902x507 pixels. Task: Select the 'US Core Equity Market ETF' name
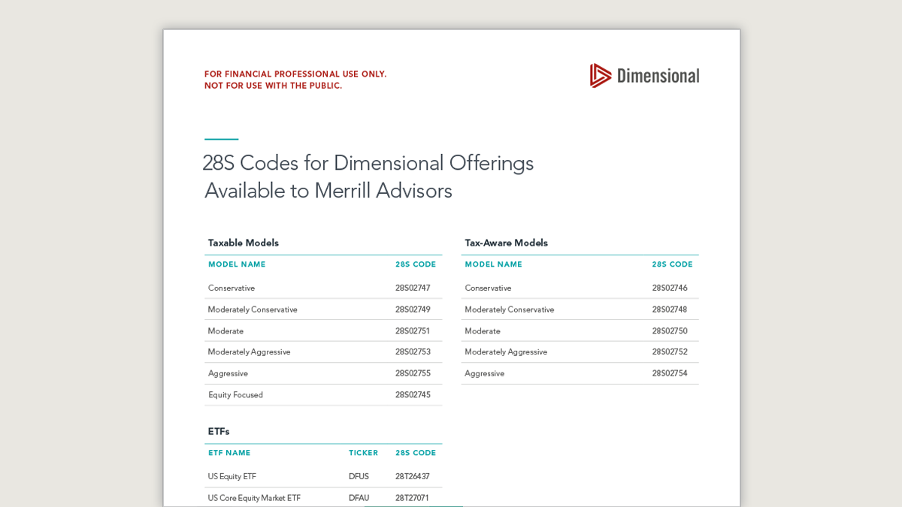pyautogui.click(x=254, y=498)
